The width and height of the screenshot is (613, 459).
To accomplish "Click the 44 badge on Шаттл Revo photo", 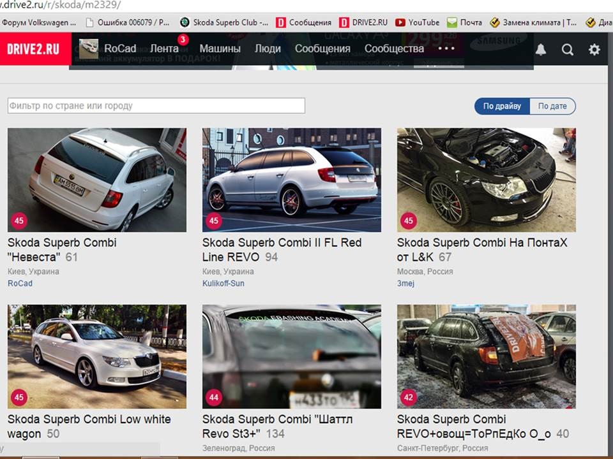I will [213, 397].
